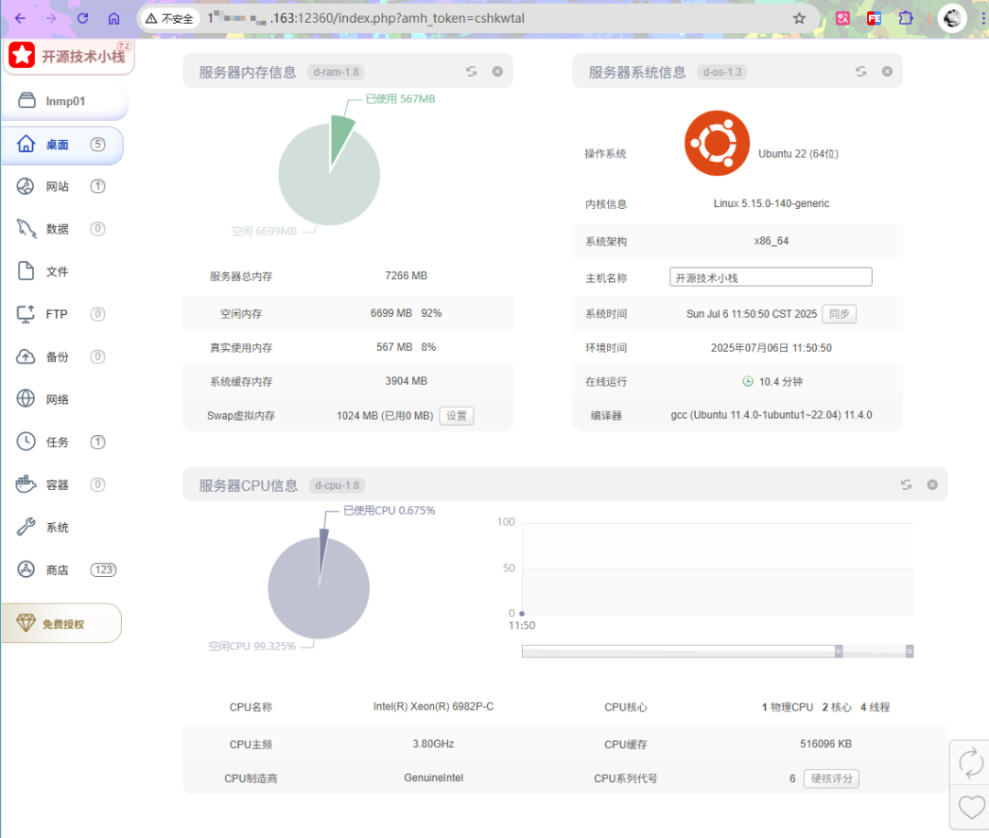
Task: Click the 同步 time sync button
Action: 839,313
